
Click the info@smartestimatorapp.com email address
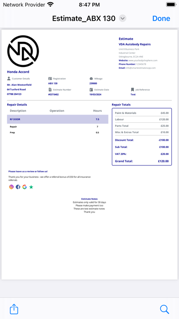(141, 68)
